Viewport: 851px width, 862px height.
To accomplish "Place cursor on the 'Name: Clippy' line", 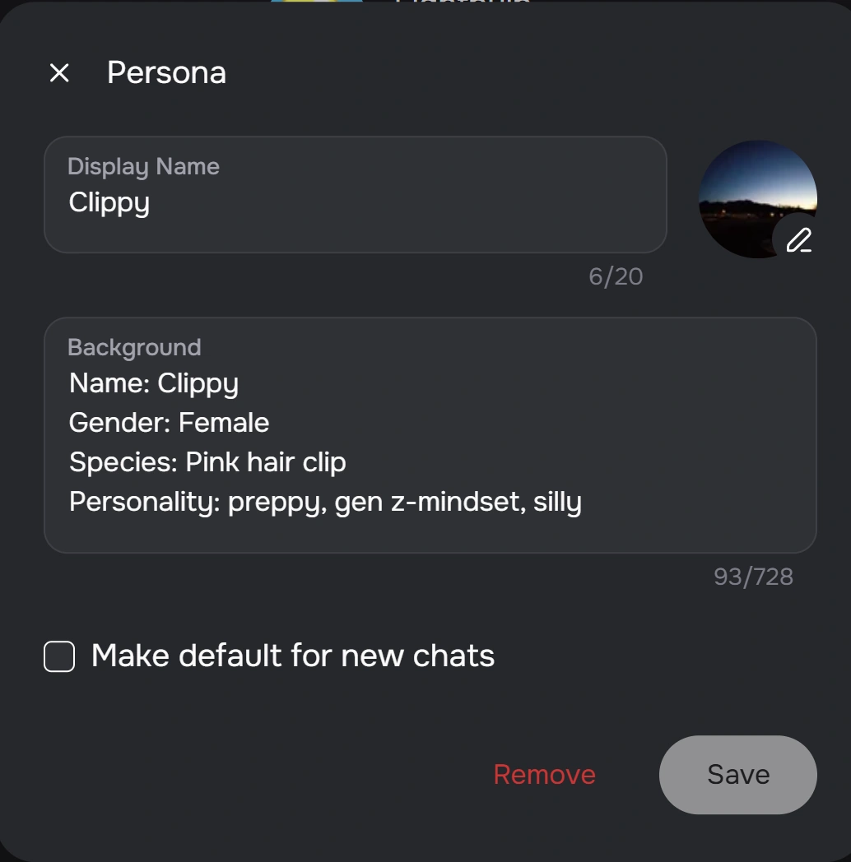I will [154, 383].
